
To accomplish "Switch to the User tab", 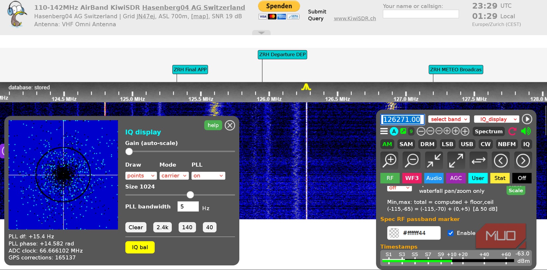I will [x=478, y=178].
